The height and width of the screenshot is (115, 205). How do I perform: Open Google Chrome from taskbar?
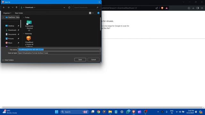click(98, 112)
